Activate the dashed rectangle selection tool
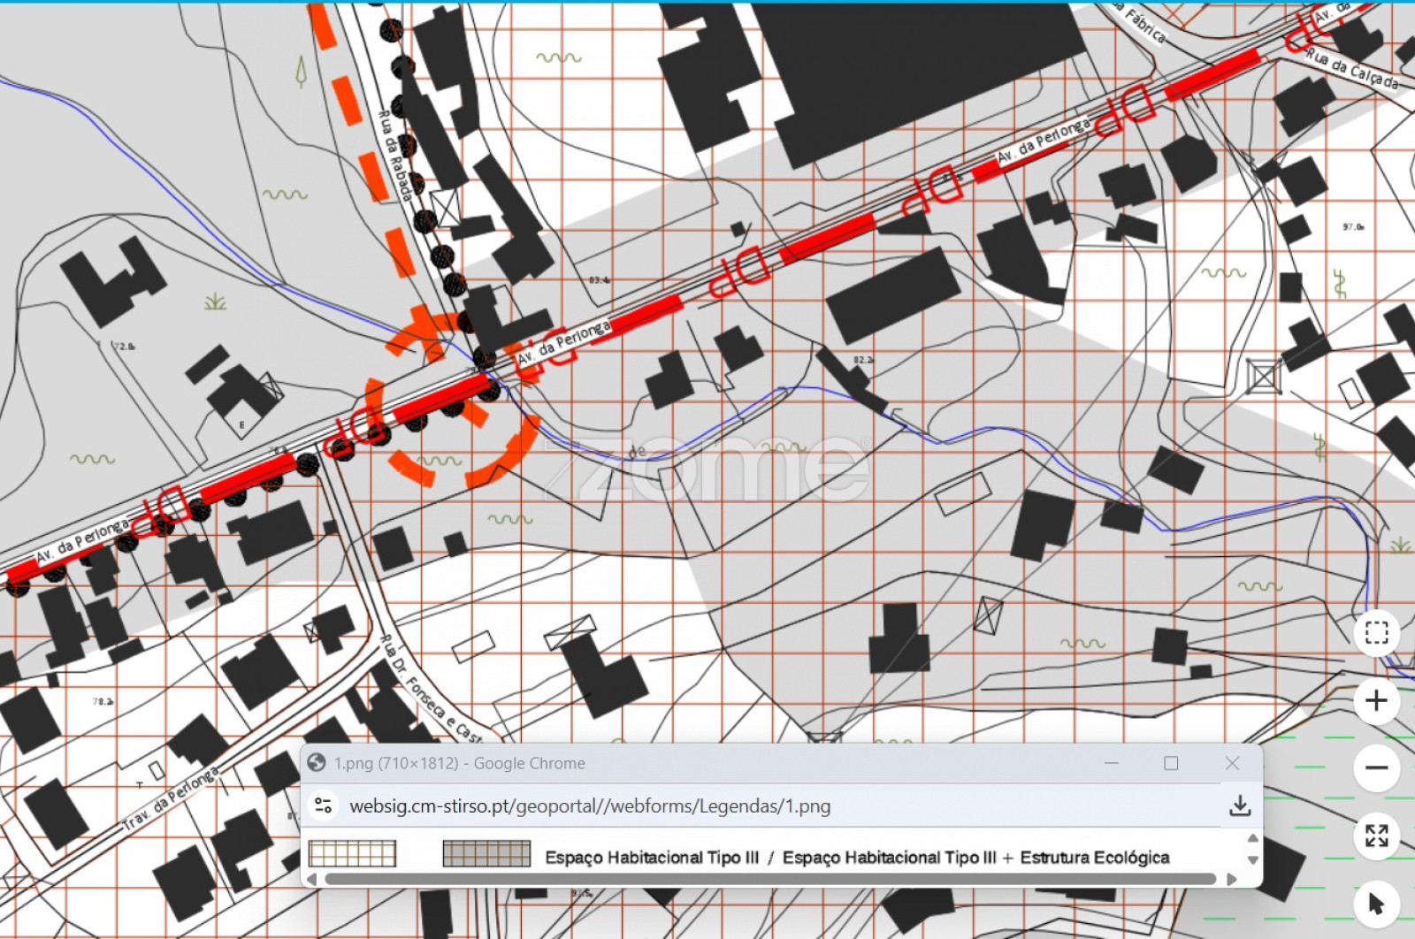This screenshot has width=1415, height=939. tap(1376, 633)
